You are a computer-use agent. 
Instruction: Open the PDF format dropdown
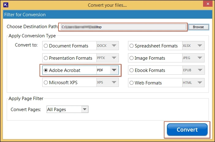coord(107,70)
